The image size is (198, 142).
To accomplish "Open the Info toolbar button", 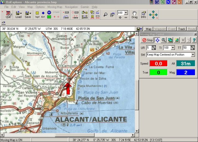I will pyautogui.click(x=143, y=15).
